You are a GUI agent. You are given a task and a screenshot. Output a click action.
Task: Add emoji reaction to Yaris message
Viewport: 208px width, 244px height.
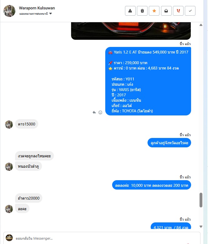(x=100, y=112)
